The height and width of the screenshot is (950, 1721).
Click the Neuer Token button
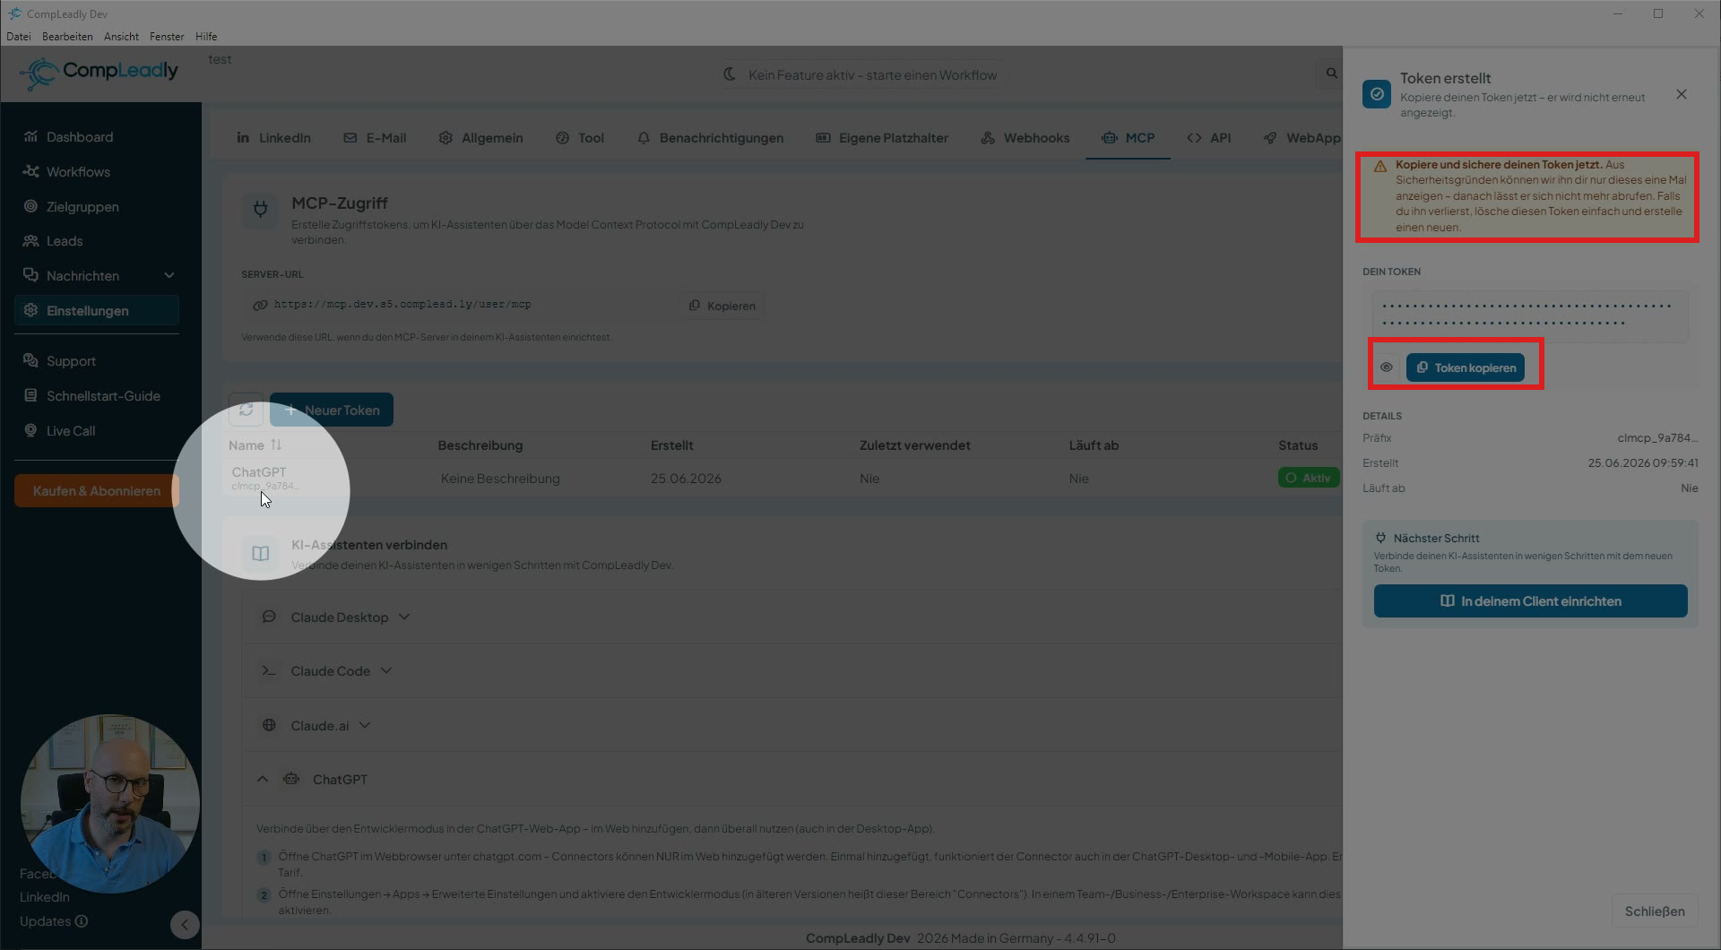(332, 410)
